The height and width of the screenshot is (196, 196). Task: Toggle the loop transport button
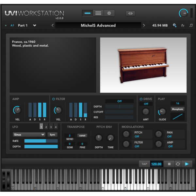pos(178,164)
